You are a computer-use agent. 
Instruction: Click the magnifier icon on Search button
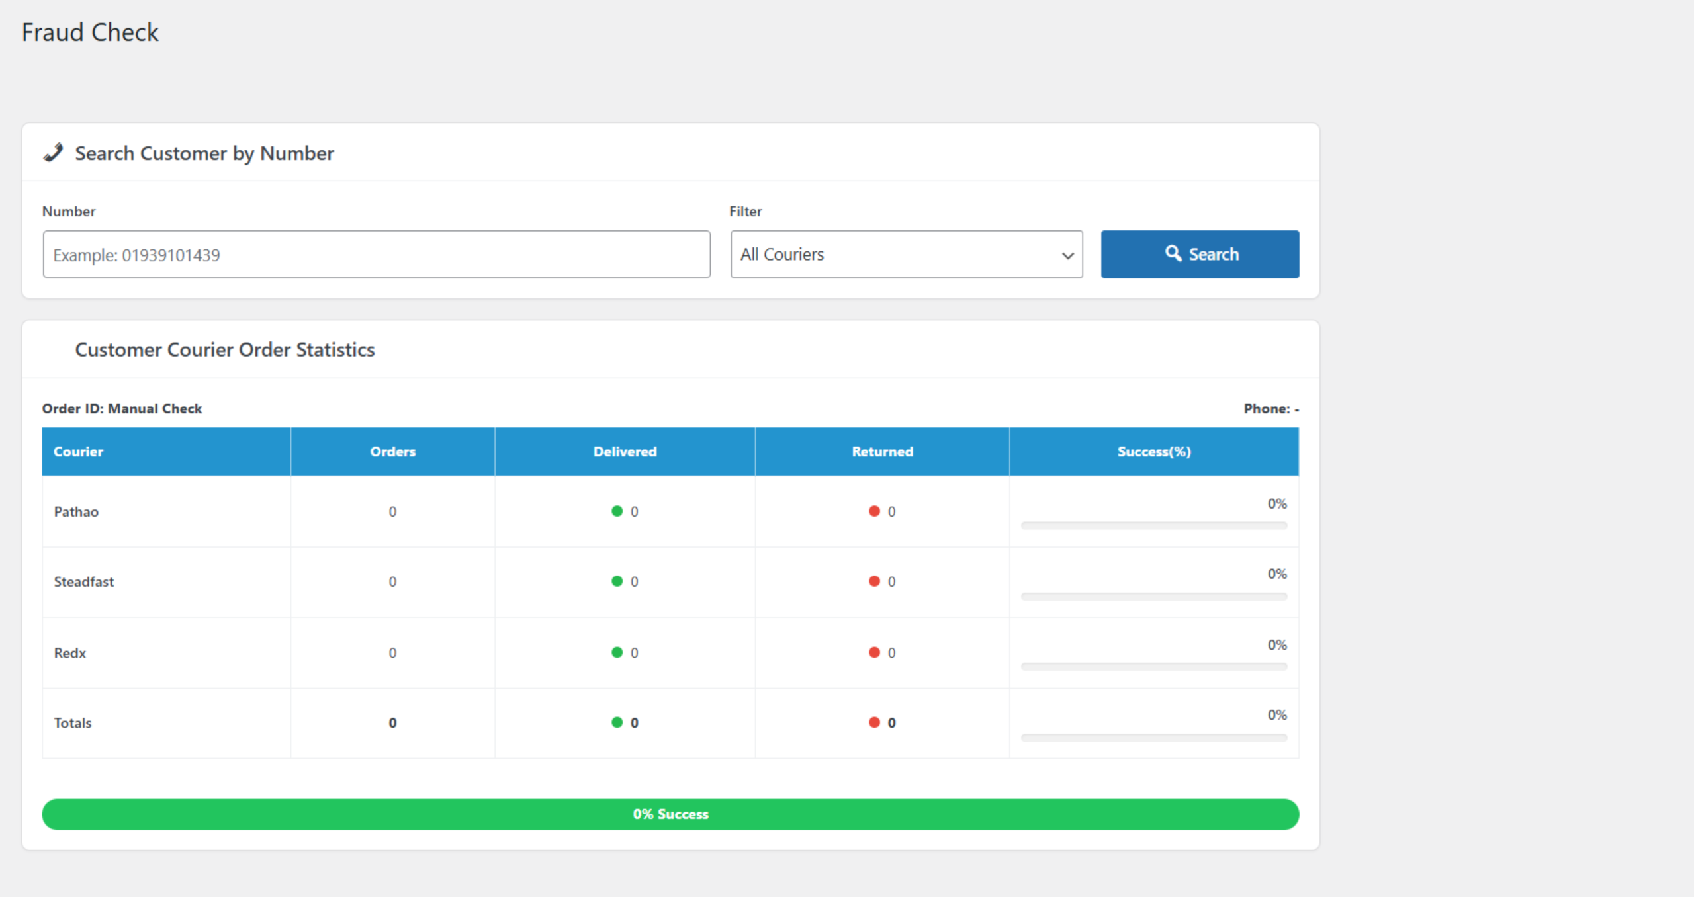(1173, 253)
